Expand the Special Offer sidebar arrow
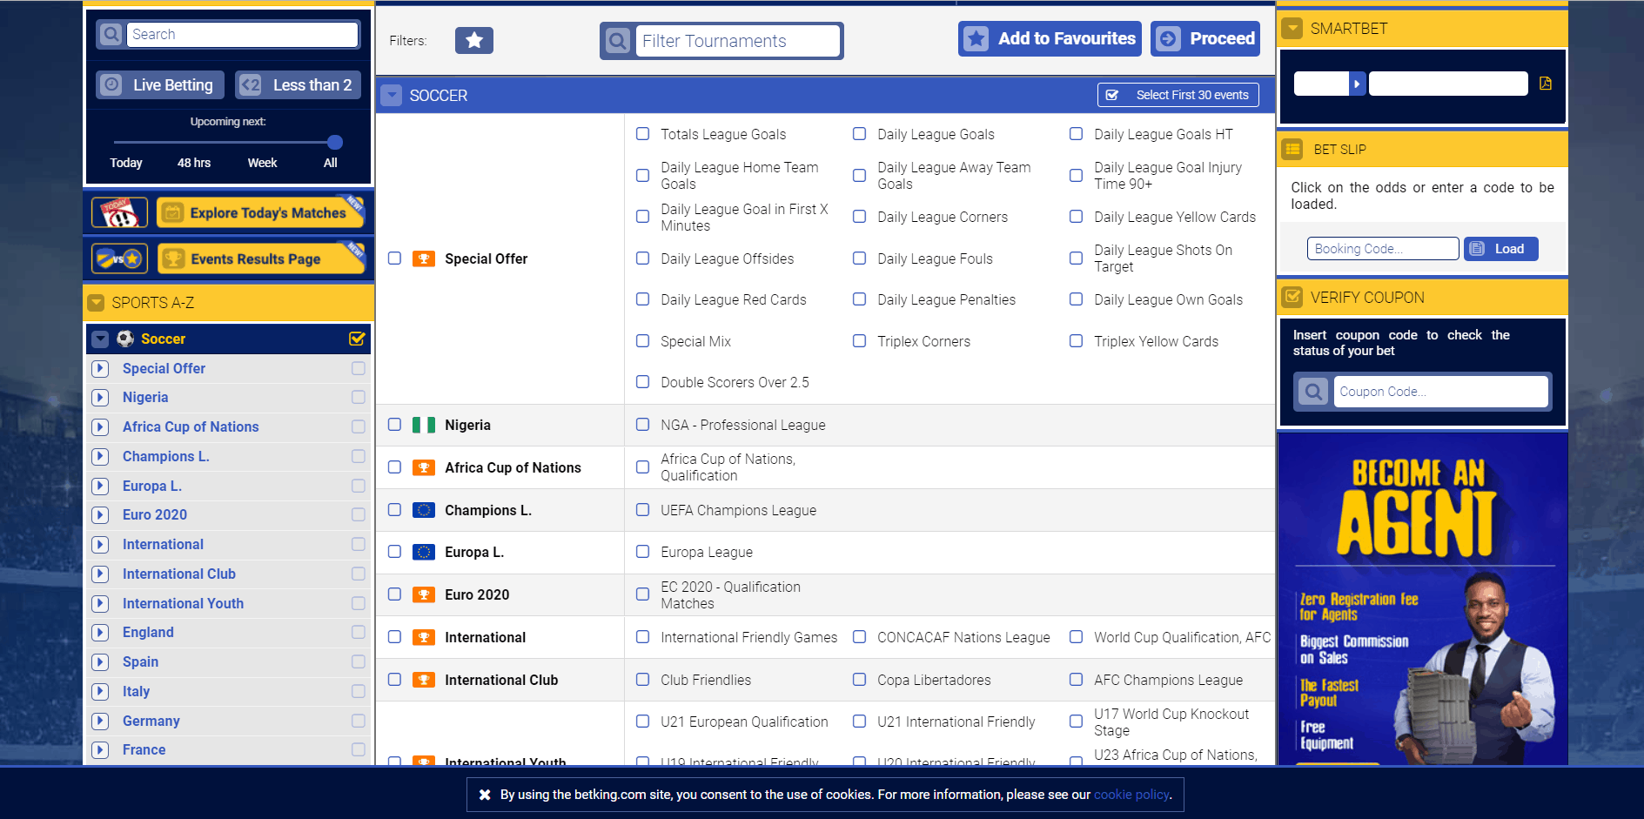1644x819 pixels. click(x=101, y=368)
